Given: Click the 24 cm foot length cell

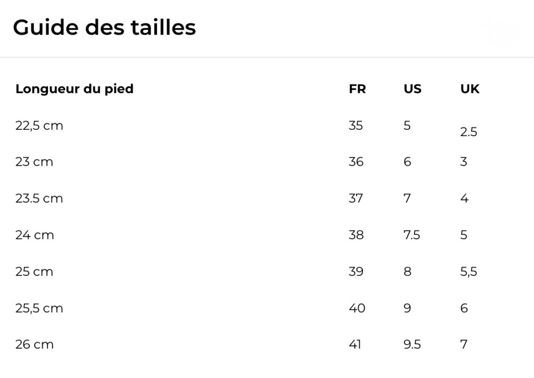Looking at the screenshot, I should pos(35,235).
